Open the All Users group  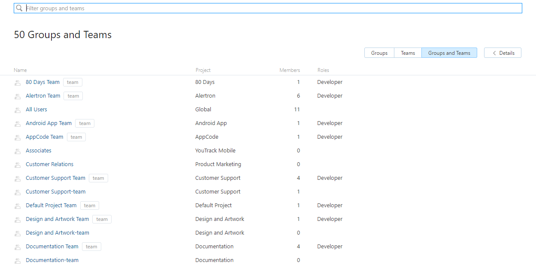pos(36,110)
